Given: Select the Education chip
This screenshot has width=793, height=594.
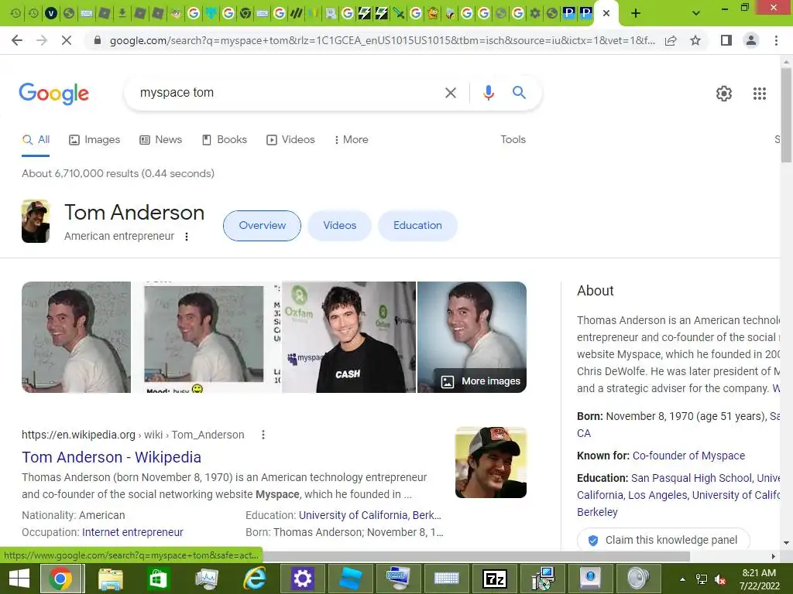Looking at the screenshot, I should tap(417, 226).
